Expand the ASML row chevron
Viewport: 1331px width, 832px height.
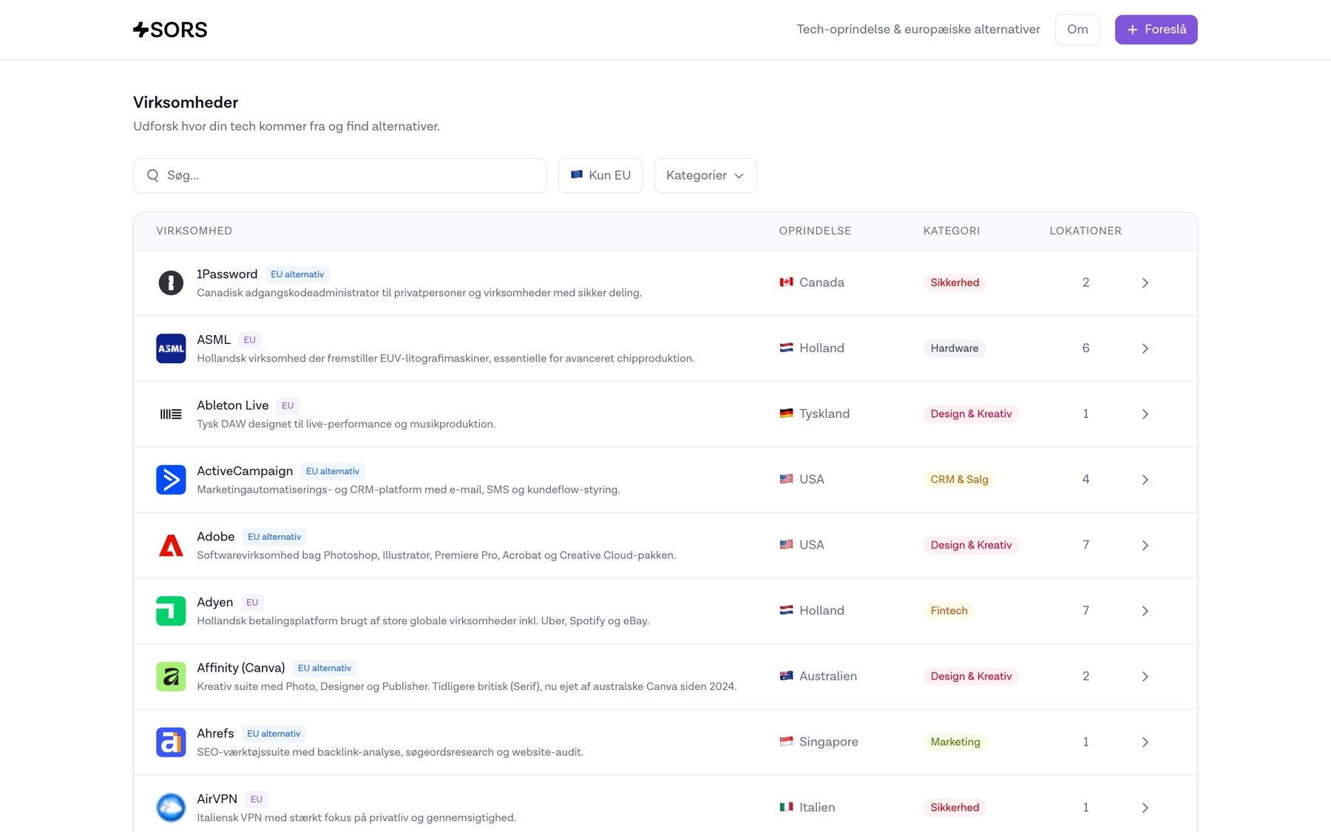point(1145,348)
